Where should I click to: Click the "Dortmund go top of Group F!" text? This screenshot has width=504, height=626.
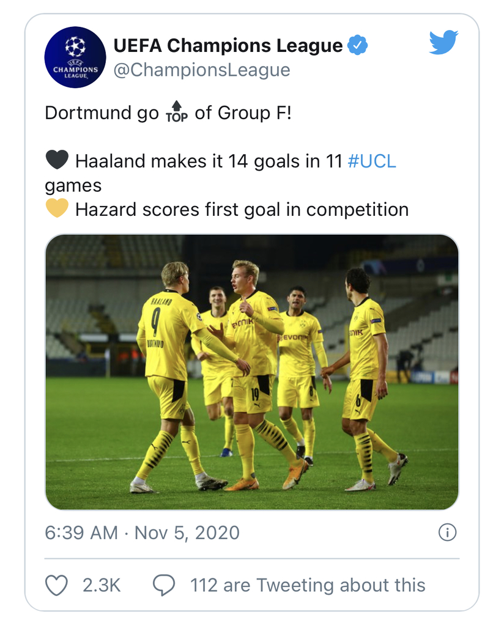[x=168, y=112]
